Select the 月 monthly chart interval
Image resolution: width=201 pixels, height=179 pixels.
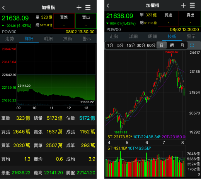point(182,45)
